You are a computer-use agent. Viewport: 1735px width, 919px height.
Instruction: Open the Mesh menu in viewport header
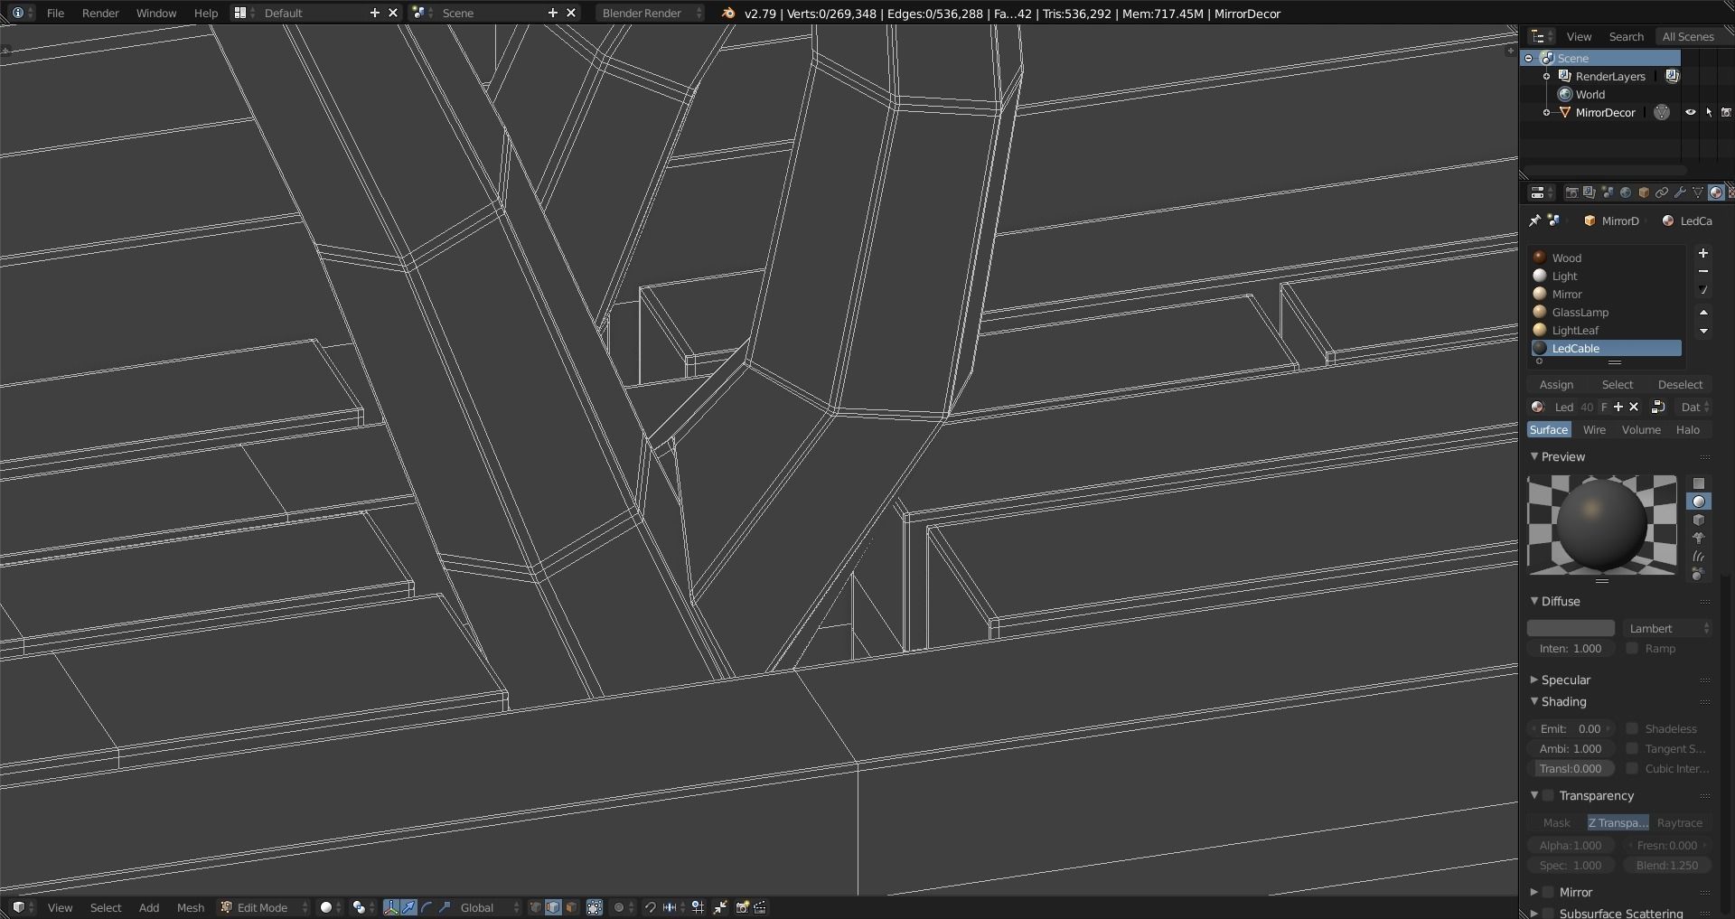point(191,907)
